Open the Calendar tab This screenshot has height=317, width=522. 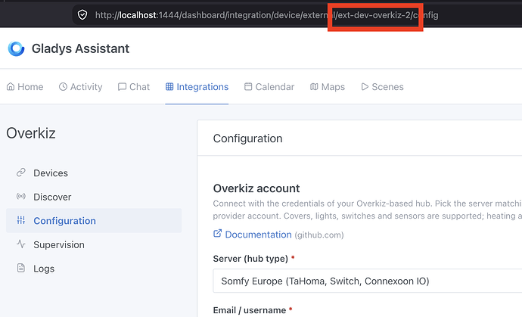[269, 87]
